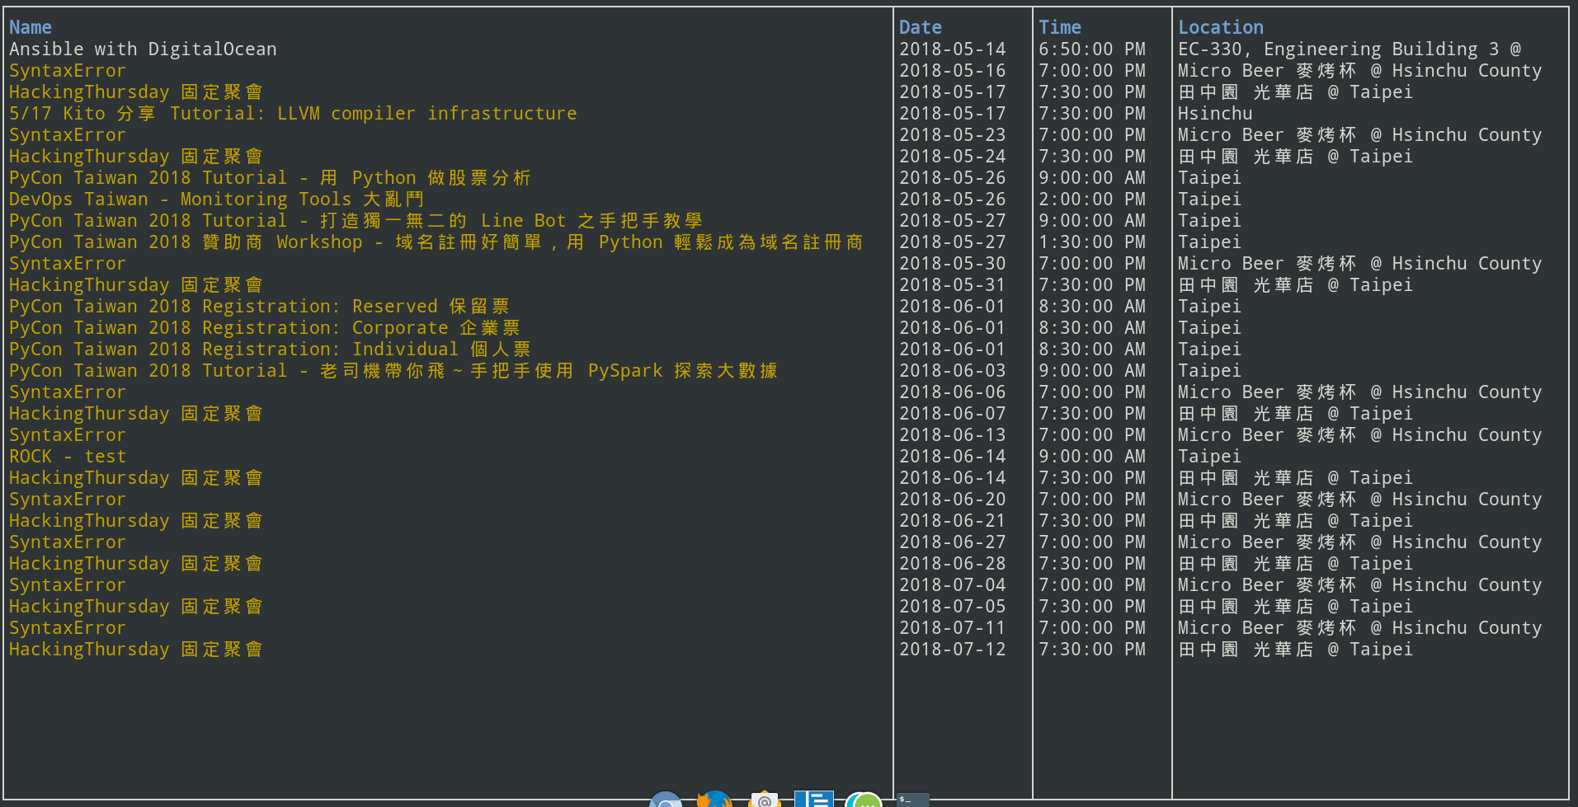1578x807 pixels.
Task: Click Micro Beer 麥烤杯 location for 2018-05-16
Action: [1359, 71]
